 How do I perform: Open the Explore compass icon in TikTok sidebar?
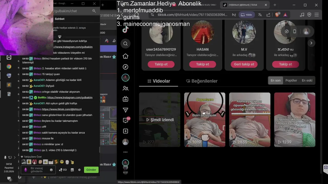125,67
